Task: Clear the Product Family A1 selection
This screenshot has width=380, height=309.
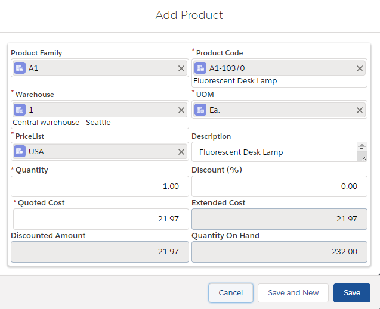Action: [181, 68]
